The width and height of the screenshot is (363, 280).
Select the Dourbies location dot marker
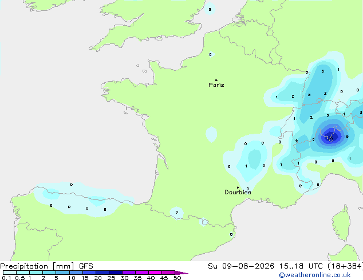[x=238, y=187]
